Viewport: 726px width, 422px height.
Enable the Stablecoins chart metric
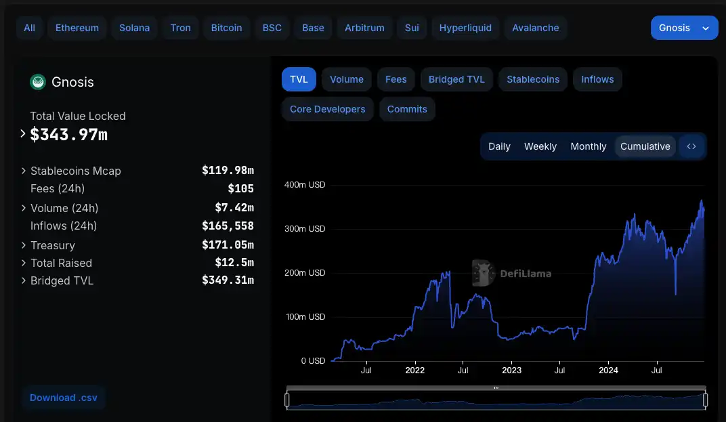coord(533,79)
